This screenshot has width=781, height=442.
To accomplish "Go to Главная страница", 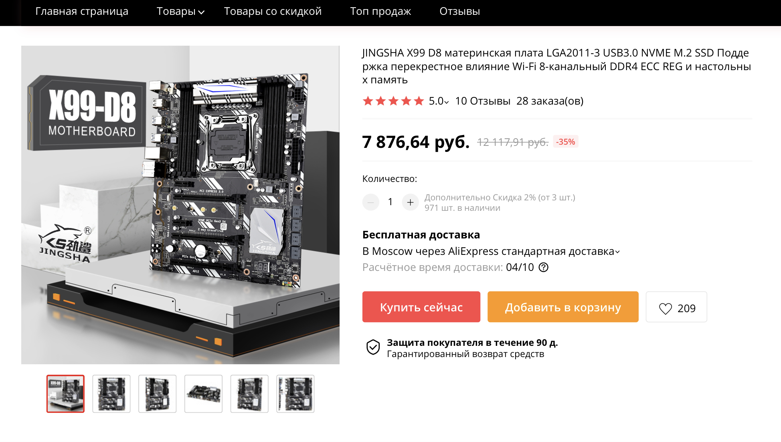I will 82,11.
